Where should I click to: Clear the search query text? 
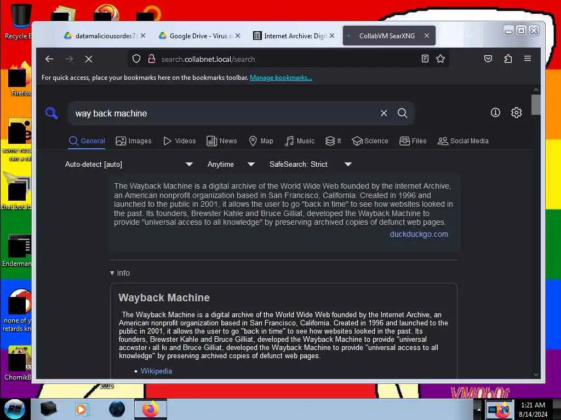click(384, 113)
